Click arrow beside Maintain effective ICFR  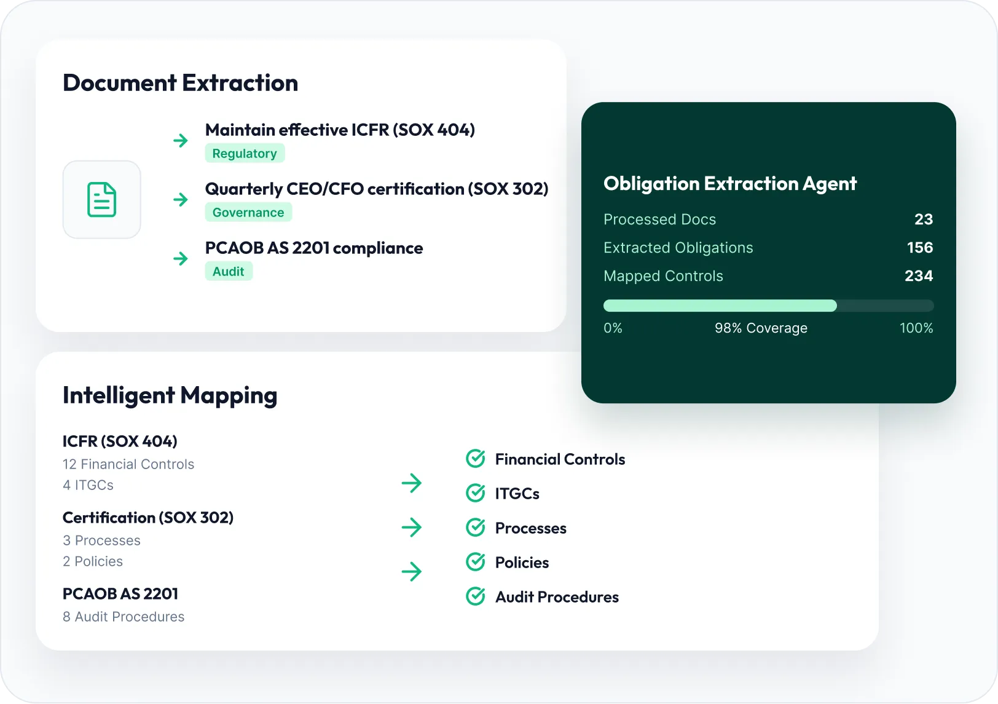coord(181,141)
